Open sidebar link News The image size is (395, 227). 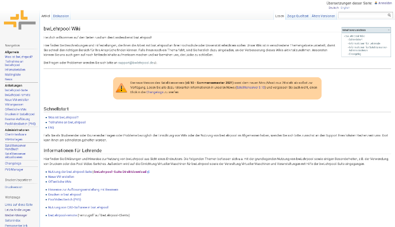8,79
